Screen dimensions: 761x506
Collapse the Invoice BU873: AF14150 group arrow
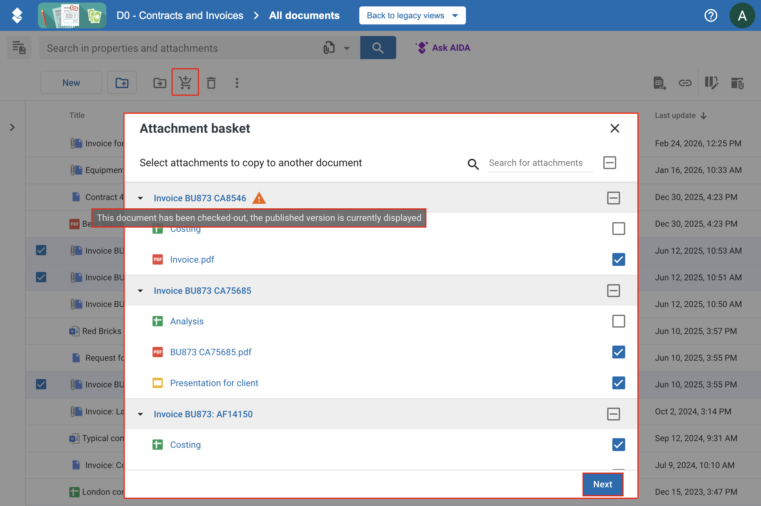(140, 414)
